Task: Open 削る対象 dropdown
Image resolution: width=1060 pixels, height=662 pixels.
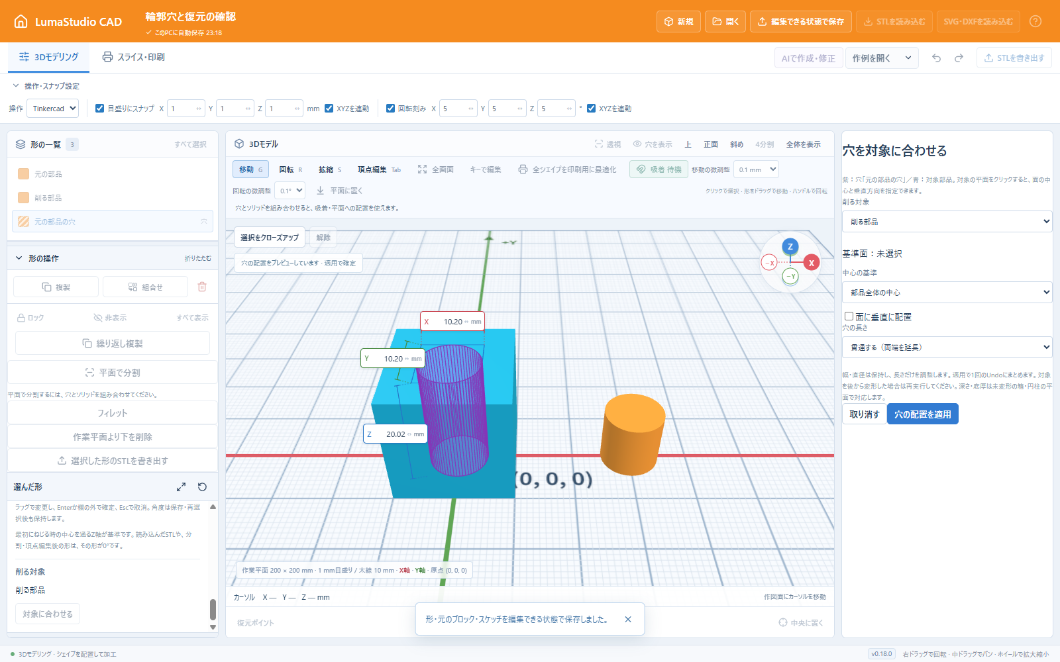Action: click(x=947, y=222)
